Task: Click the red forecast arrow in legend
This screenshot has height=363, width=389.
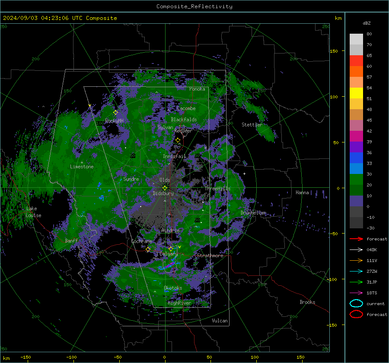Action: 356,239
